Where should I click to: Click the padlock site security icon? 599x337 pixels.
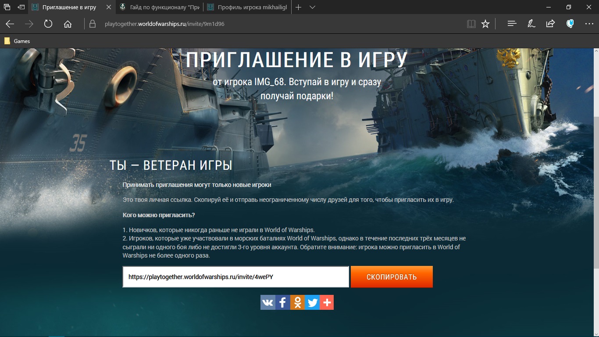click(92, 24)
